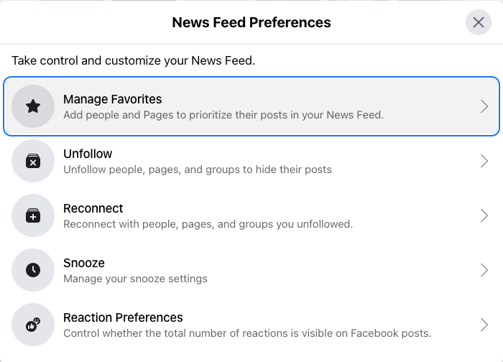This screenshot has height=362, width=503.
Task: Open the Reconnect row chevron arrow
Action: 484,215
